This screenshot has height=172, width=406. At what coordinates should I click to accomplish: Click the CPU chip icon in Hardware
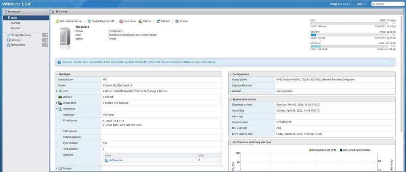[x=60, y=91]
